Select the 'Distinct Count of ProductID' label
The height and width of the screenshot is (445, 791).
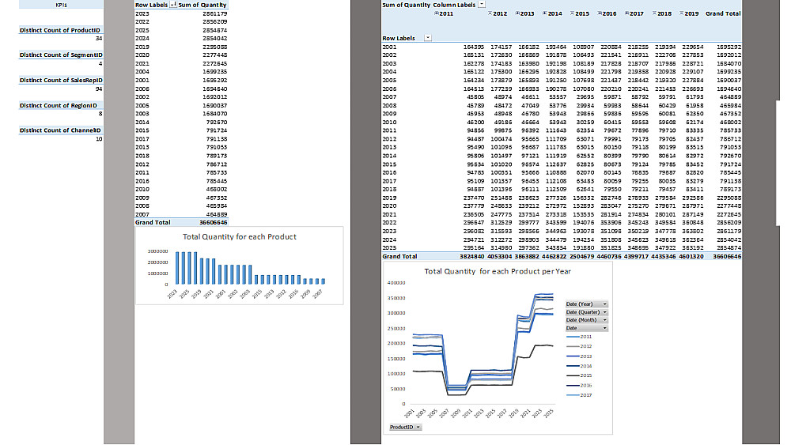(59, 30)
